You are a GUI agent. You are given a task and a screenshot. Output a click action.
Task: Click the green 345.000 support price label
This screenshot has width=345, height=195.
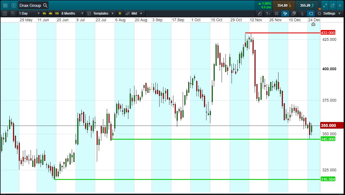click(x=328, y=139)
